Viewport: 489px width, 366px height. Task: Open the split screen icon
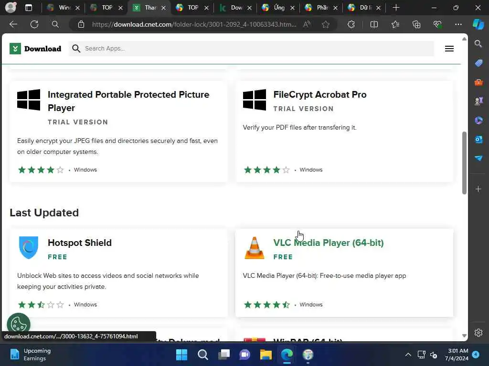tap(374, 24)
